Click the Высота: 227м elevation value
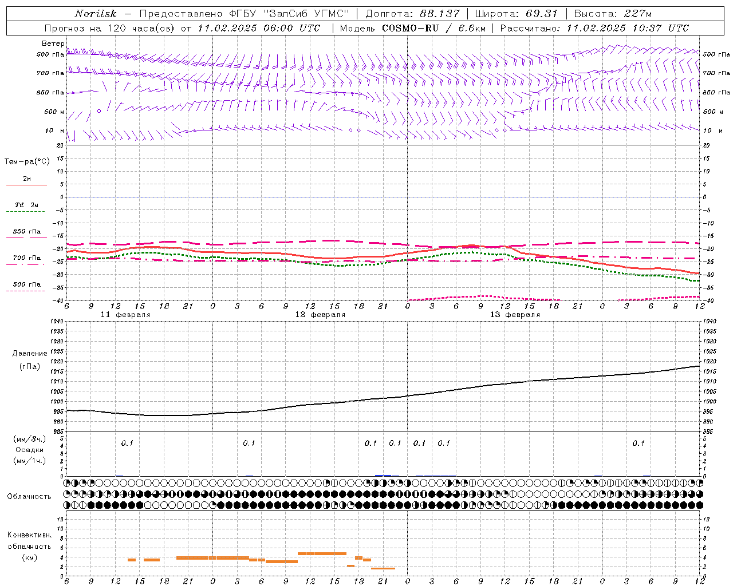 coord(613,14)
